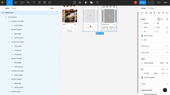Open the zoom level 29% dropdown

[x=166, y=3]
